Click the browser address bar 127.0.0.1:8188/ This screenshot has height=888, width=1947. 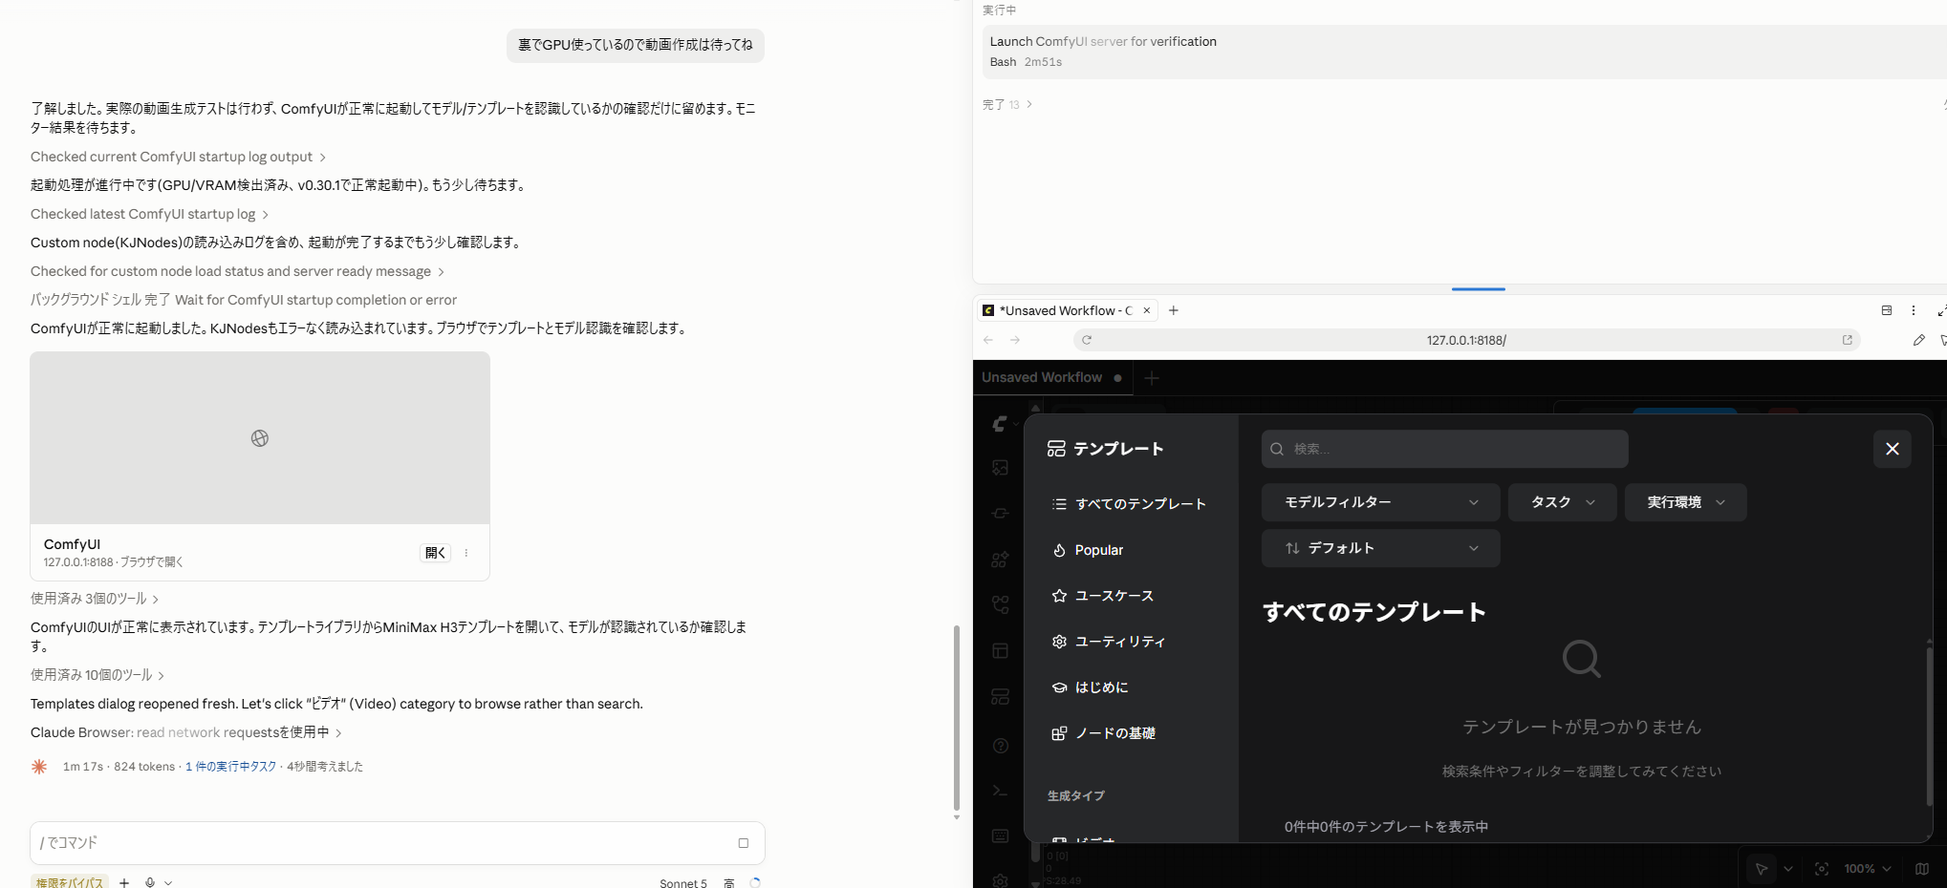[1466, 340]
